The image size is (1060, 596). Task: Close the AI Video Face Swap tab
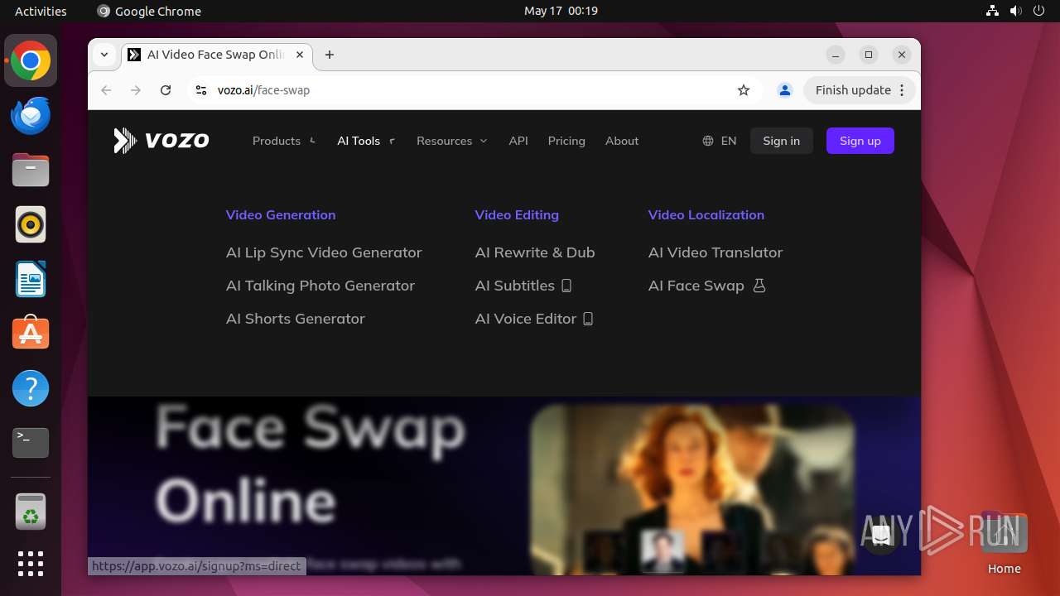point(300,55)
